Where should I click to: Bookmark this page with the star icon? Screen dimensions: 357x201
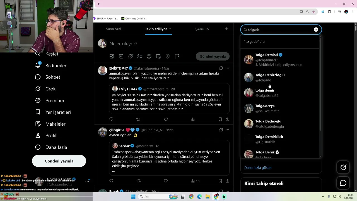coord(313,12)
